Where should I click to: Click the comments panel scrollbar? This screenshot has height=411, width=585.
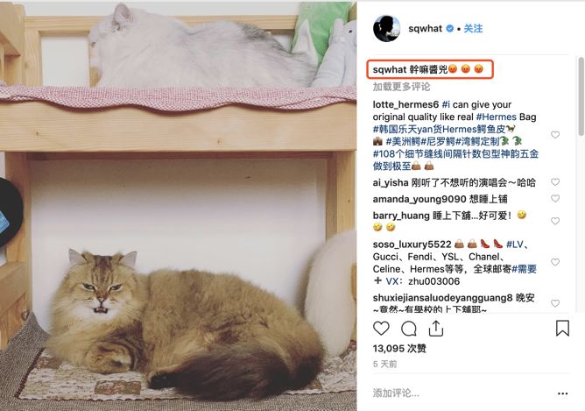click(581, 96)
